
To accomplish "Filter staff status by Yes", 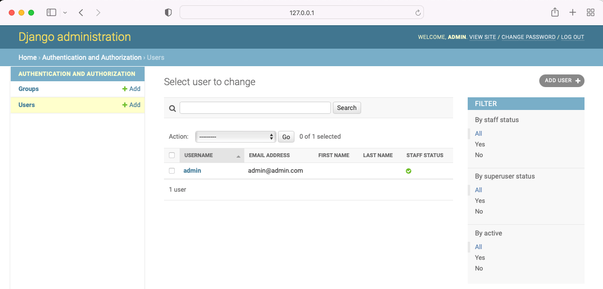I will [x=480, y=144].
